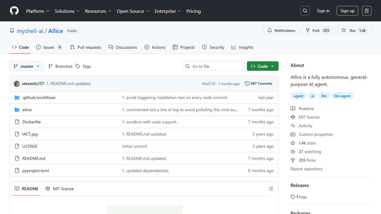Open the .github/workflows folder

[x=39, y=97]
